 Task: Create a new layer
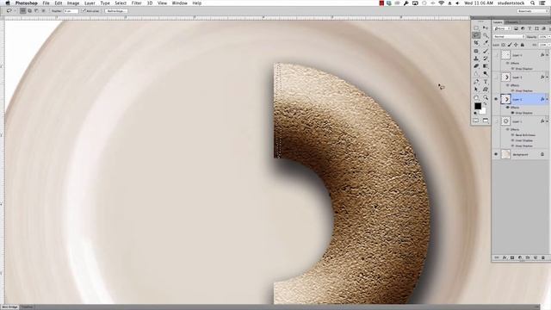point(536,257)
